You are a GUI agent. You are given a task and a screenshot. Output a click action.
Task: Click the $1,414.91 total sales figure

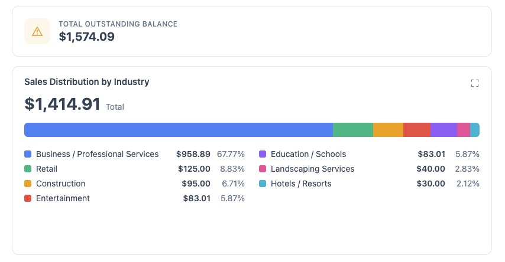pyautogui.click(x=63, y=104)
